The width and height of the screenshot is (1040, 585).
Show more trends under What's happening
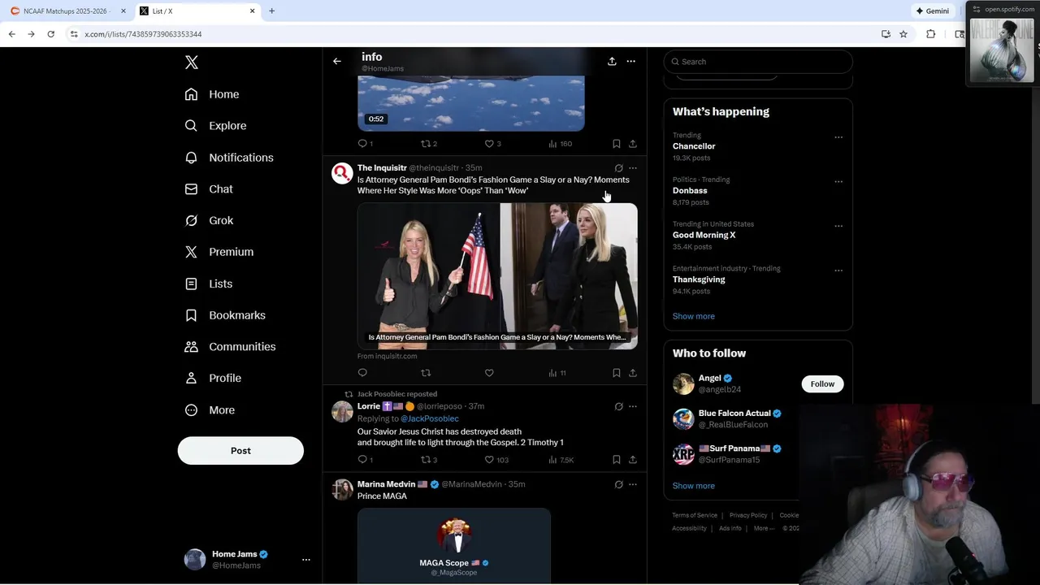694,316
